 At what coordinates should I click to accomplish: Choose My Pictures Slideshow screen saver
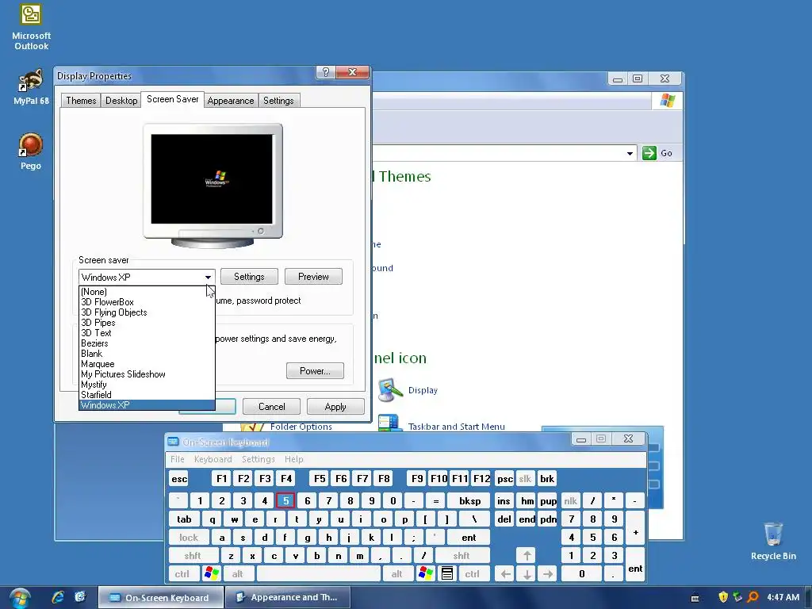[147, 374]
